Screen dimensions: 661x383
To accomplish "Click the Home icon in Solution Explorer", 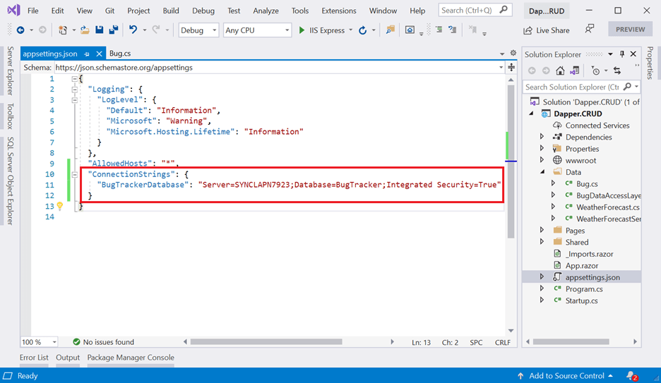I will [560, 71].
